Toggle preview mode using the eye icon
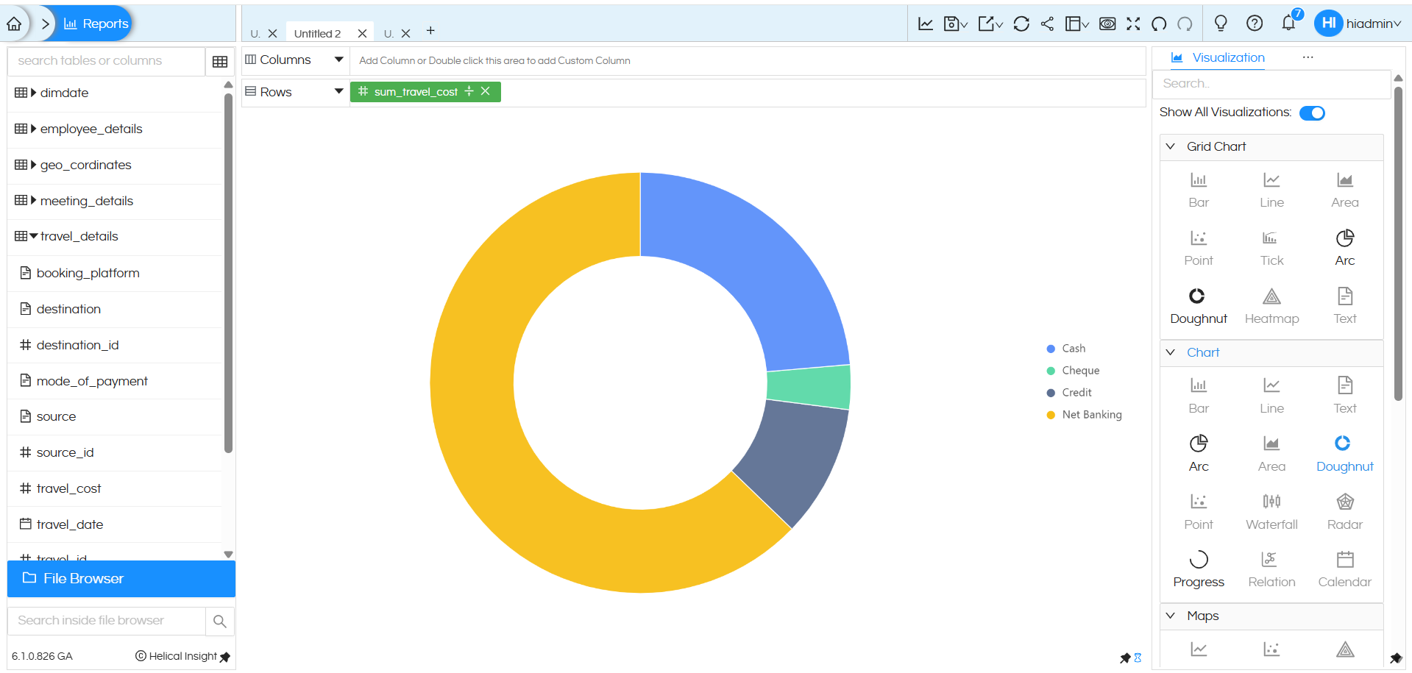 pos(1107,23)
